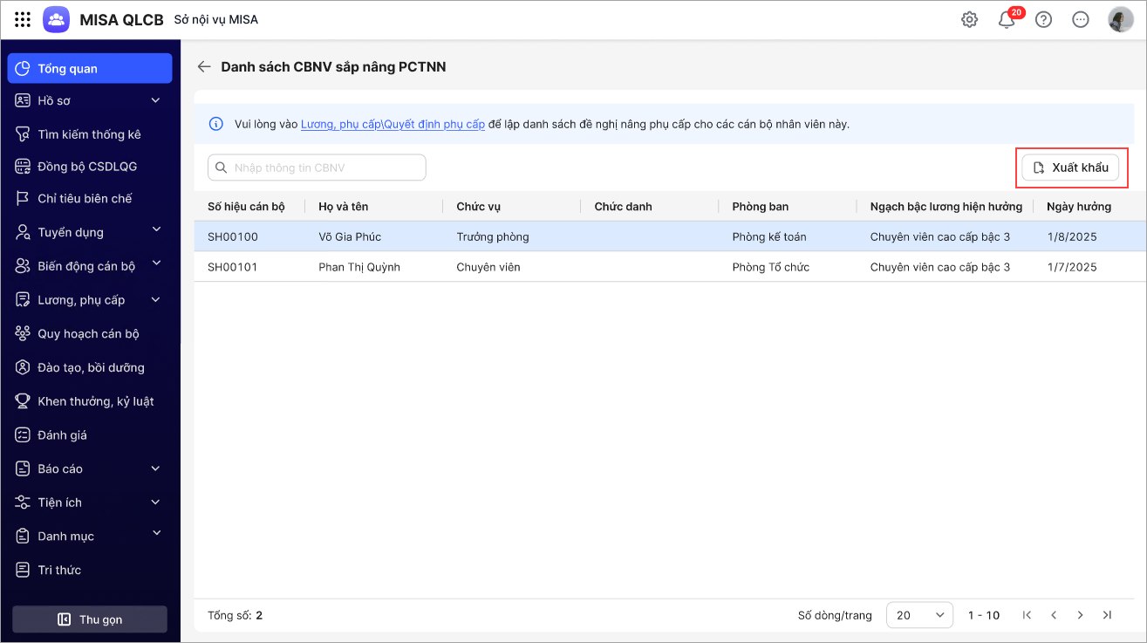Open notifications bell with 20 badge
1147x643 pixels.
point(1007,19)
